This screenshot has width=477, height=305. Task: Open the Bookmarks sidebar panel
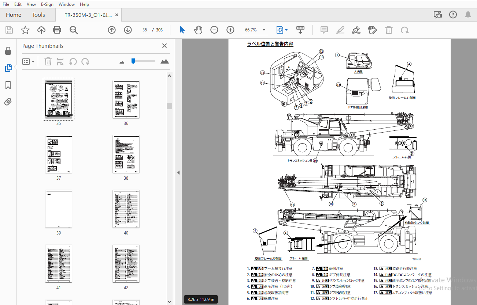8,85
